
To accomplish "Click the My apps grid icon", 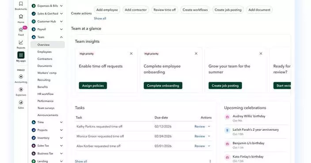I will click(x=21, y=55).
